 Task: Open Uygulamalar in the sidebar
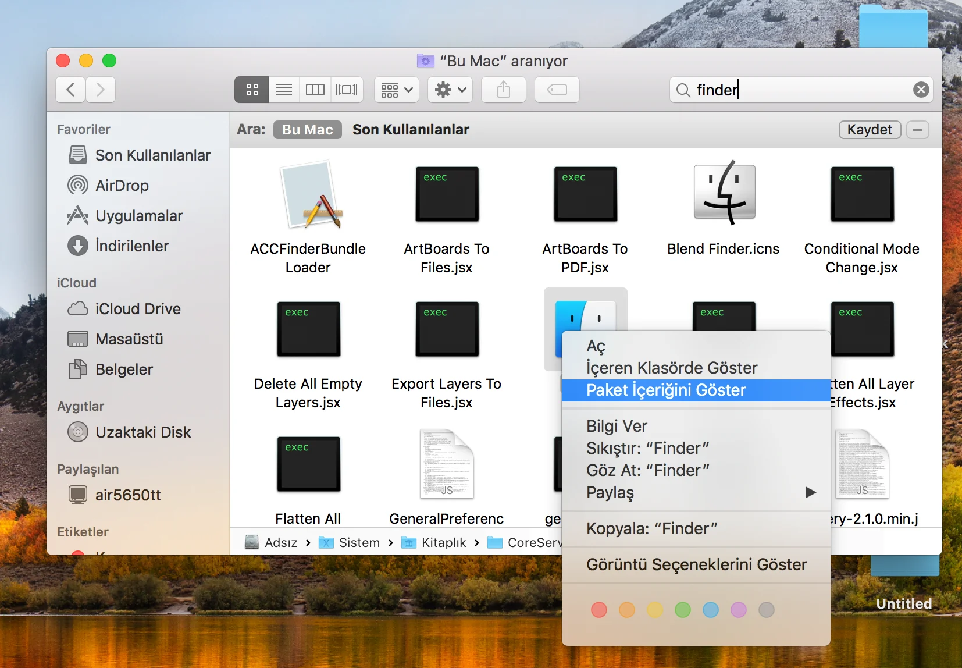pyautogui.click(x=138, y=216)
